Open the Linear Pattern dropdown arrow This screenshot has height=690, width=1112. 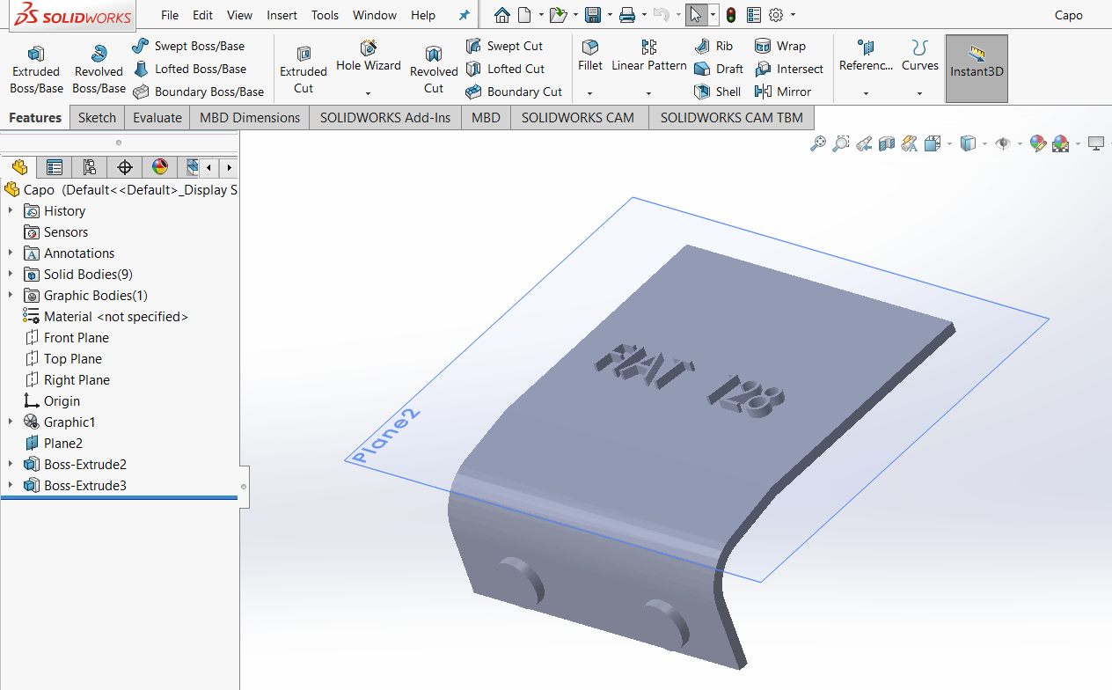[648, 93]
